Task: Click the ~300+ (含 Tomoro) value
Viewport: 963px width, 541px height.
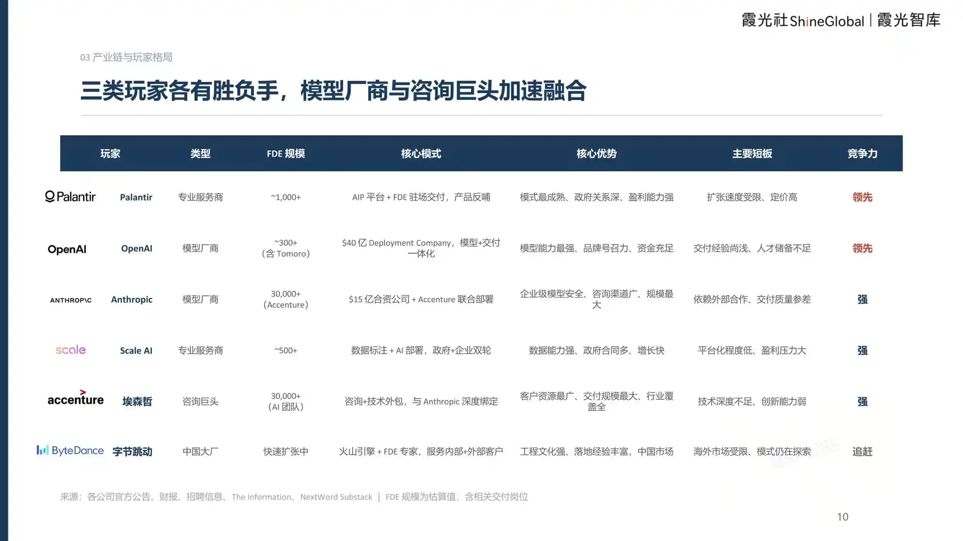Action: click(x=286, y=248)
